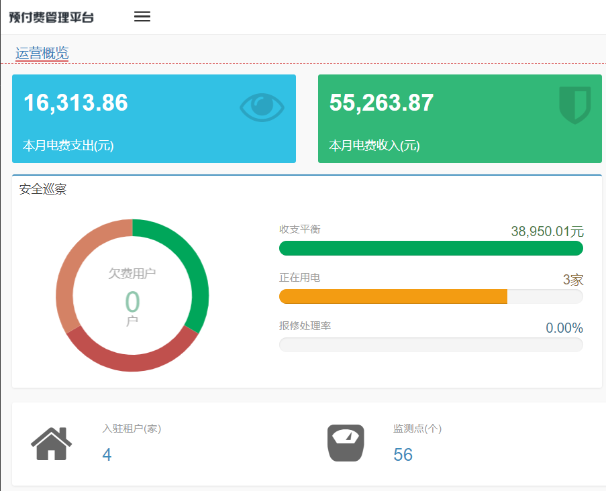The height and width of the screenshot is (491, 606).
Task: Click the 预付费管理平台 logo
Action: [x=52, y=17]
